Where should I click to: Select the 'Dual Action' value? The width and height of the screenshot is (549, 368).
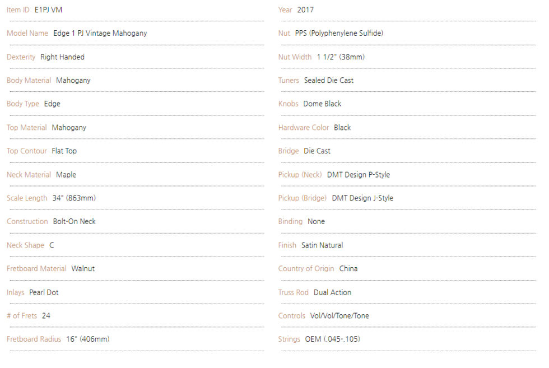(332, 293)
